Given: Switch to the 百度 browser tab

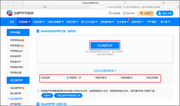Looking at the screenshot, I should coord(45,7).
